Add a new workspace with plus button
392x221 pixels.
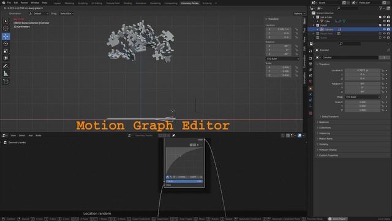216,3
